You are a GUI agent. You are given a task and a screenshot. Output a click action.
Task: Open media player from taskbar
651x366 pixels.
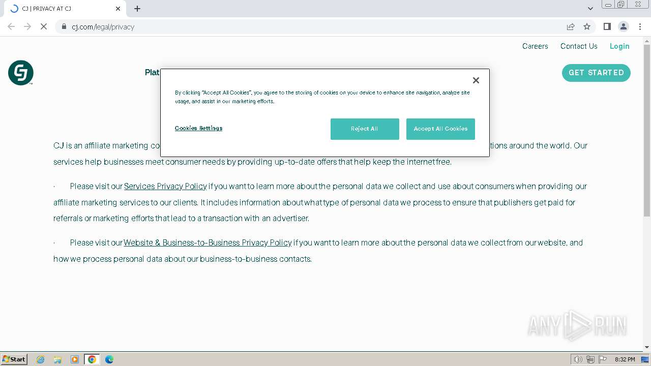tap(75, 359)
